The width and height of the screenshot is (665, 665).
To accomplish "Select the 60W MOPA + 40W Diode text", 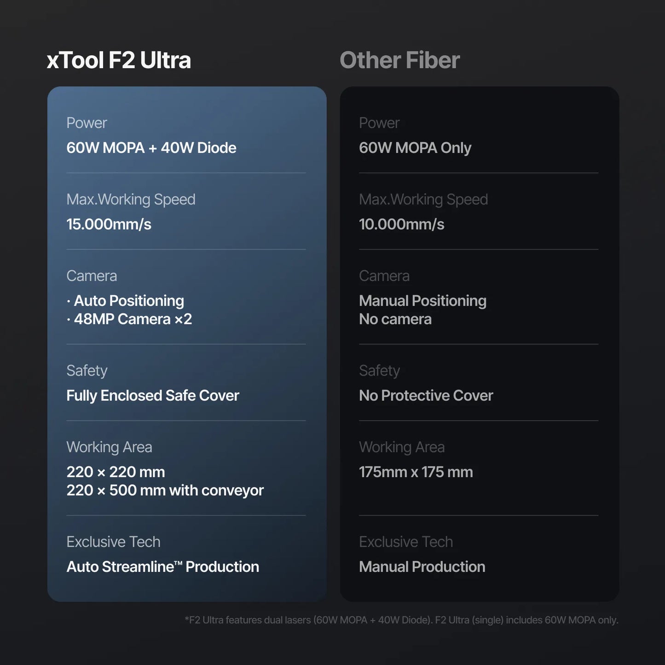I will click(x=151, y=148).
